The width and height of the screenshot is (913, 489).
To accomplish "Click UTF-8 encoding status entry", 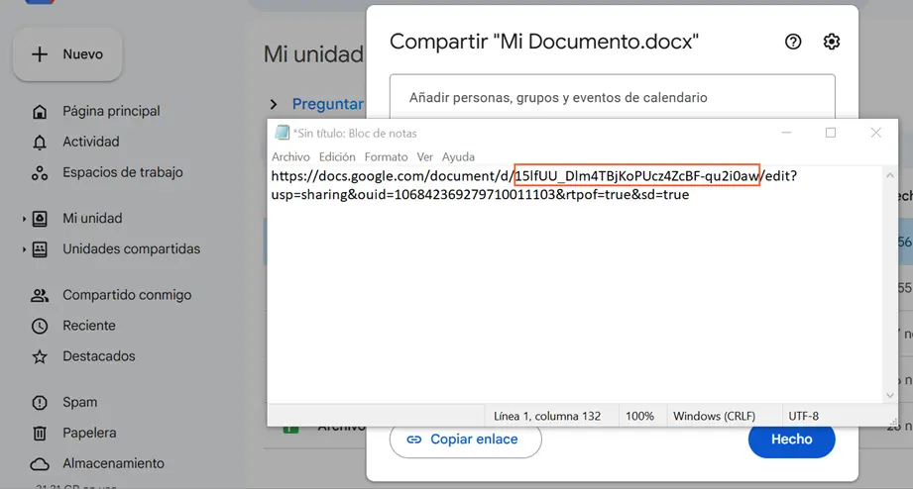I will [804, 417].
